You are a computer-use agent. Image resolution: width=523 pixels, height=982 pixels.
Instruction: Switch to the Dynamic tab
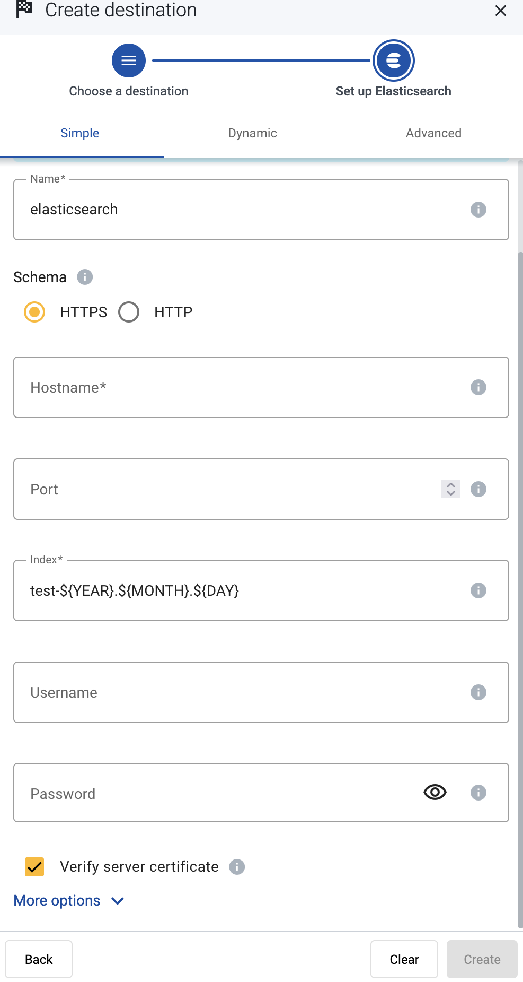[x=253, y=133]
